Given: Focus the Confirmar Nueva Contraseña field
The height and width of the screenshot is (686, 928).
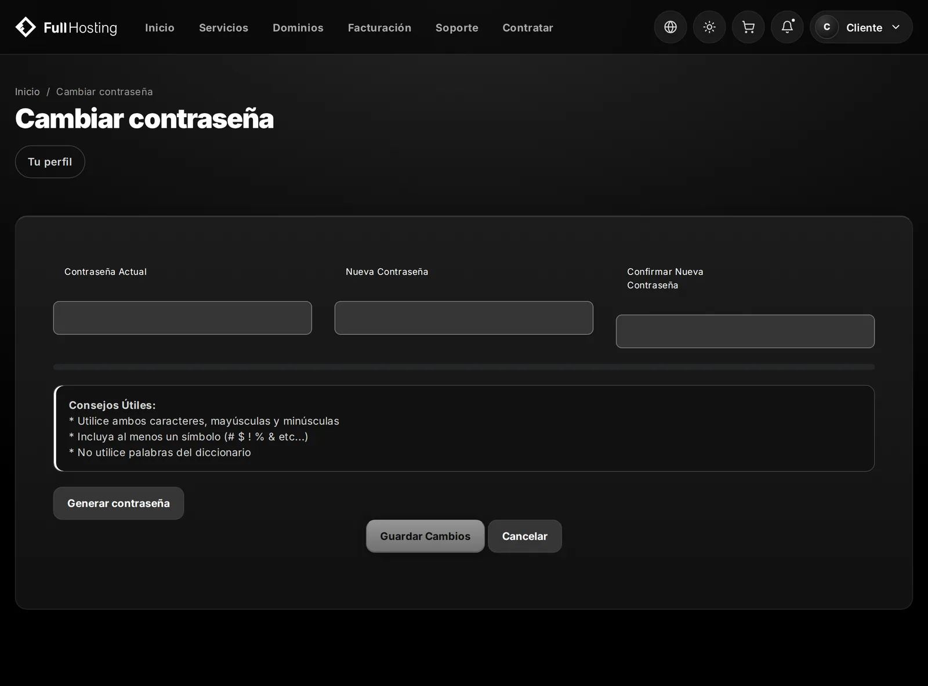Looking at the screenshot, I should coord(745,331).
